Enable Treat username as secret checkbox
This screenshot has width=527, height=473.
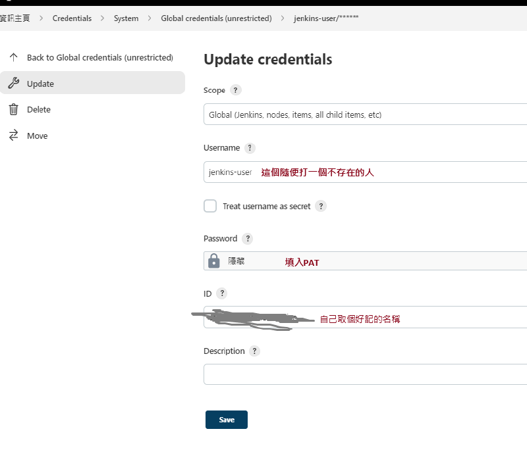tap(210, 206)
